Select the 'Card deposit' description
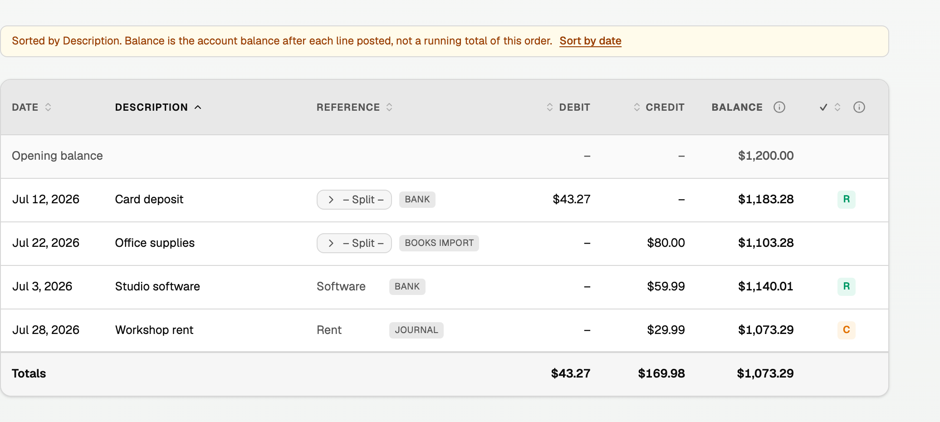The image size is (940, 422). tap(149, 199)
